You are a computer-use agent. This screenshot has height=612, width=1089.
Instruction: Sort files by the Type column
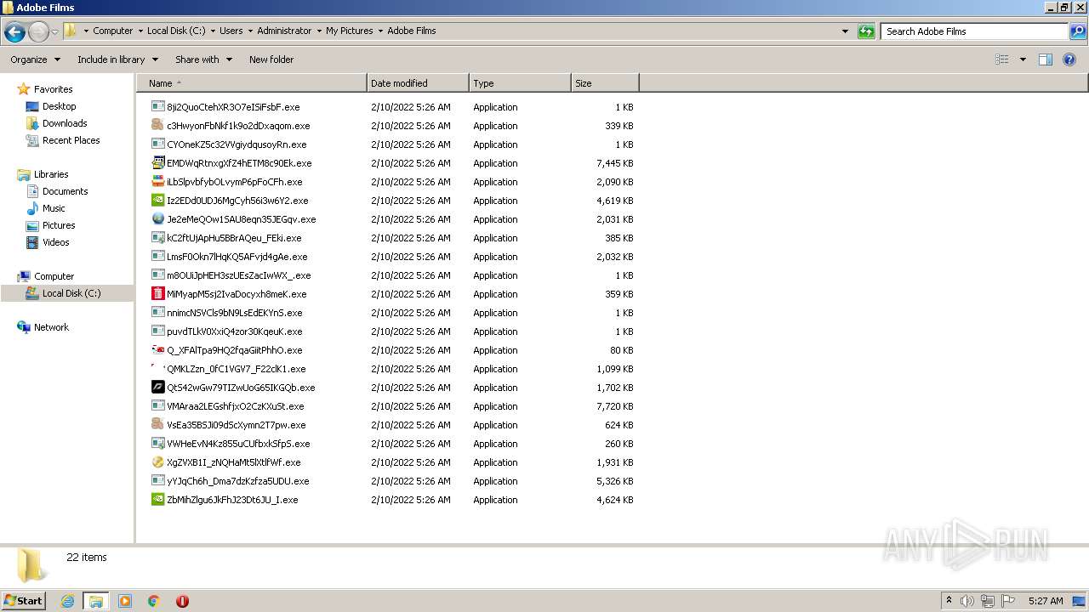tap(520, 83)
